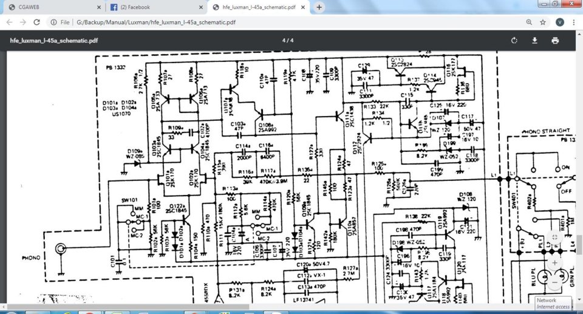This screenshot has height=314, width=583.
Task: Open Chrome three-dot menu
Action: click(x=574, y=22)
